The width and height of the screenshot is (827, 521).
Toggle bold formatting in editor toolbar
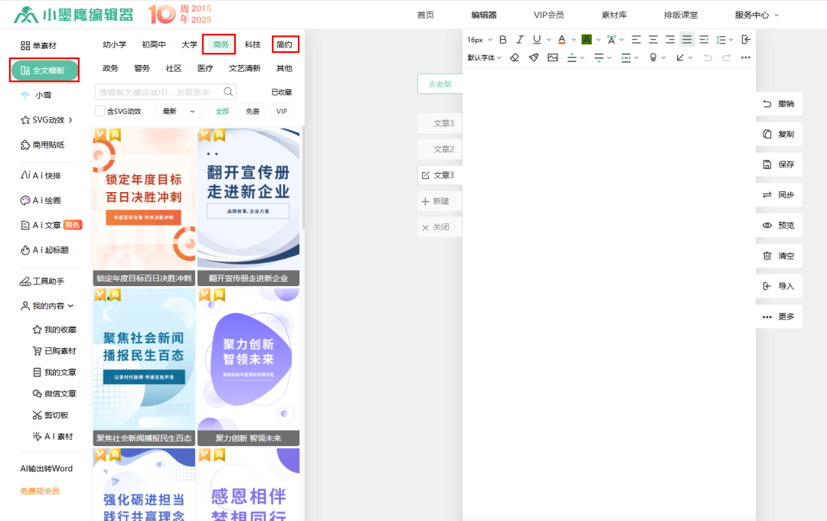(x=503, y=40)
